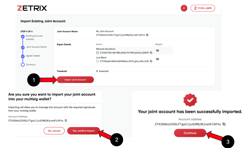The height and width of the screenshot is (148, 242).
Task: Click Lina Black's empty avatar circle
Action: click(x=97, y=61)
